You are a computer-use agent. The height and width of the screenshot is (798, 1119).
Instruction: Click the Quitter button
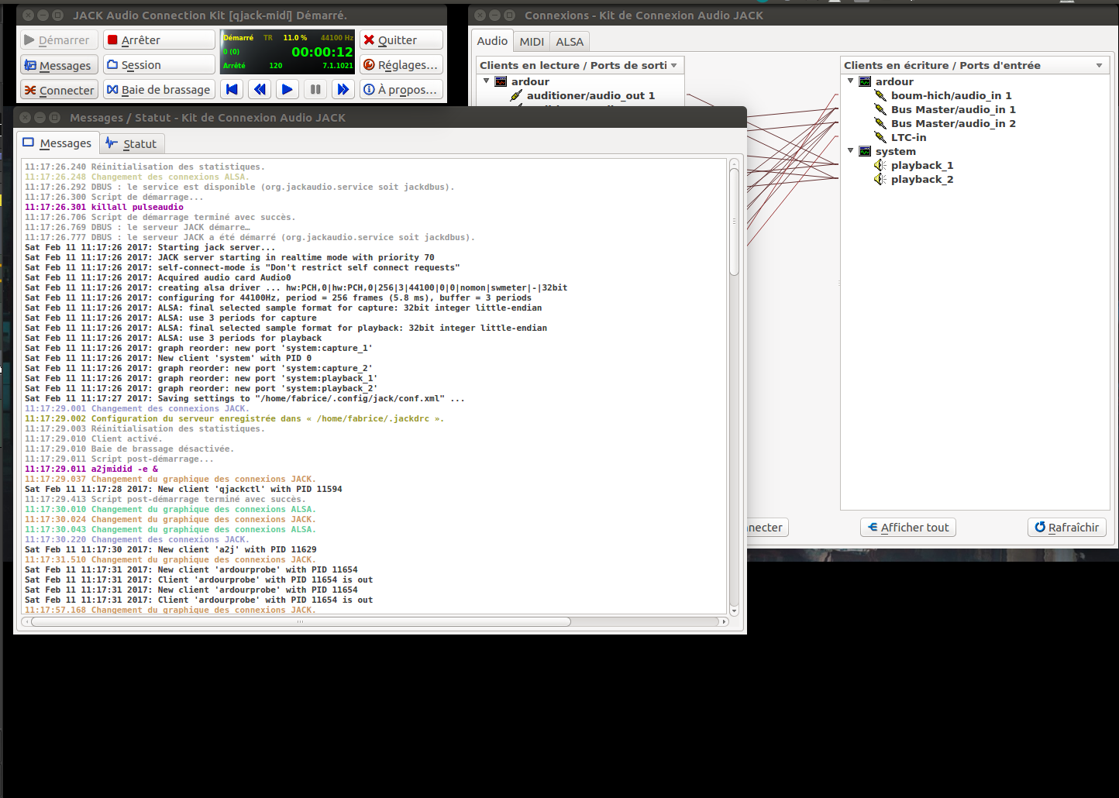point(401,40)
